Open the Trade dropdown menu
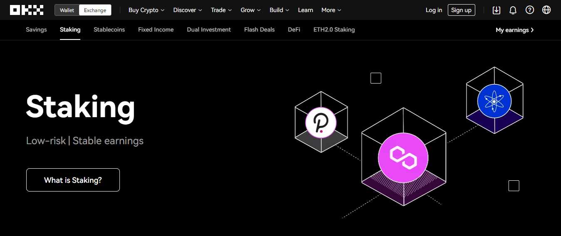The image size is (561, 236). click(221, 10)
